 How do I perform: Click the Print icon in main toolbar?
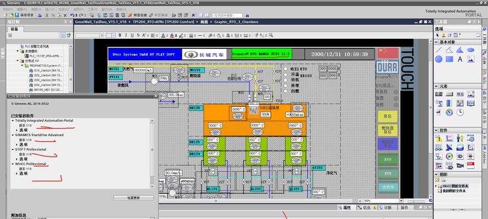(x=40, y=15)
